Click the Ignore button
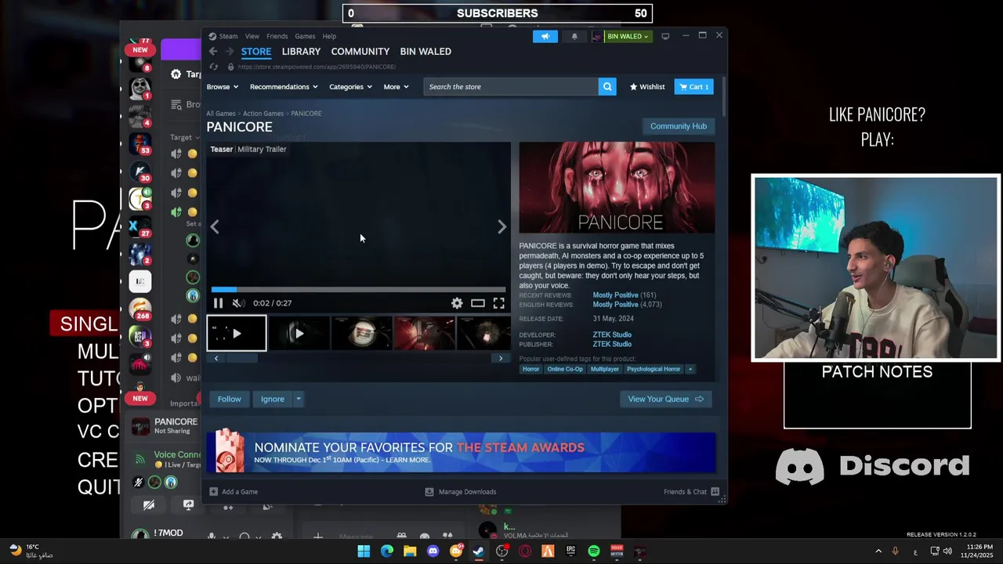Viewport: 1003px width, 564px height. [273, 399]
